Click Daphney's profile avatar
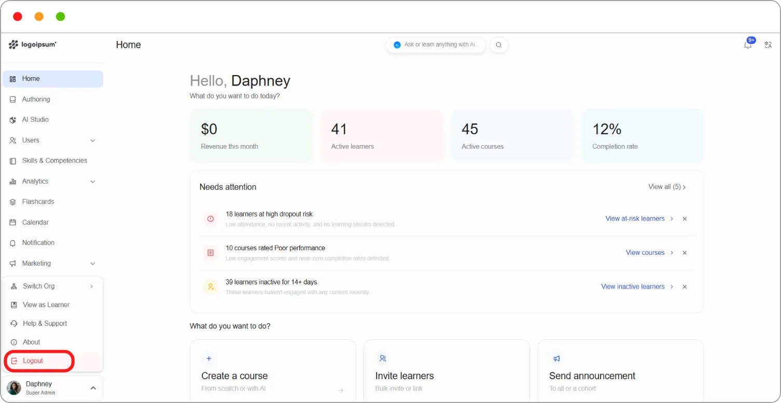Viewport: 781px width, 403px height. (14, 388)
